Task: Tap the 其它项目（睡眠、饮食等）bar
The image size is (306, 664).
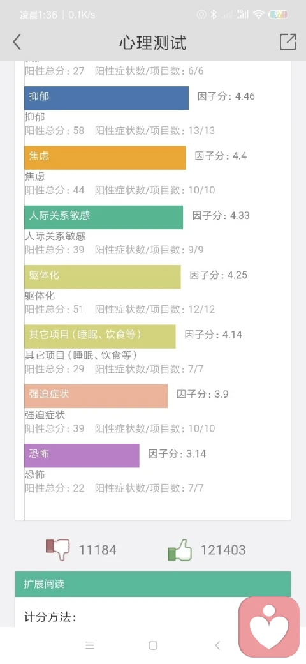Action: pyautogui.click(x=100, y=336)
